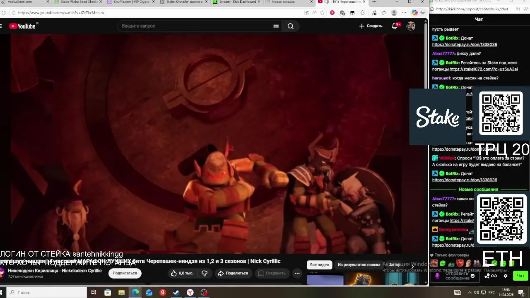The width and height of the screenshot is (530, 298).
Task: Open the on-screen keyboard in search box
Action: [276, 26]
